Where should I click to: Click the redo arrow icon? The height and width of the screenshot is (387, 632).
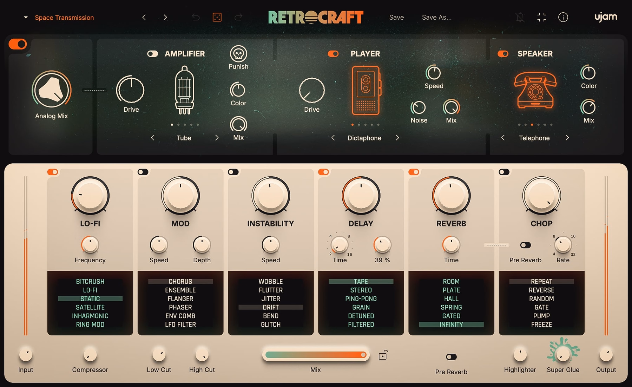238,17
